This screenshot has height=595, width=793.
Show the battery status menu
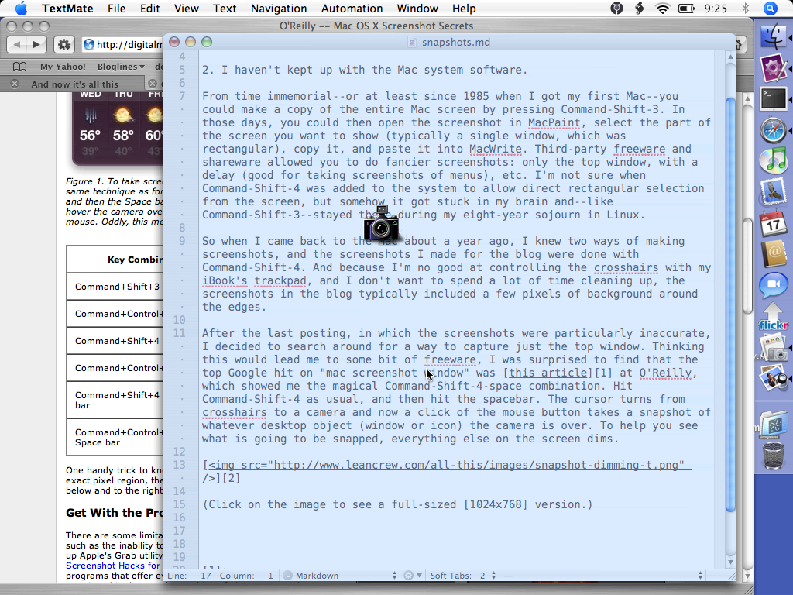[x=686, y=9]
